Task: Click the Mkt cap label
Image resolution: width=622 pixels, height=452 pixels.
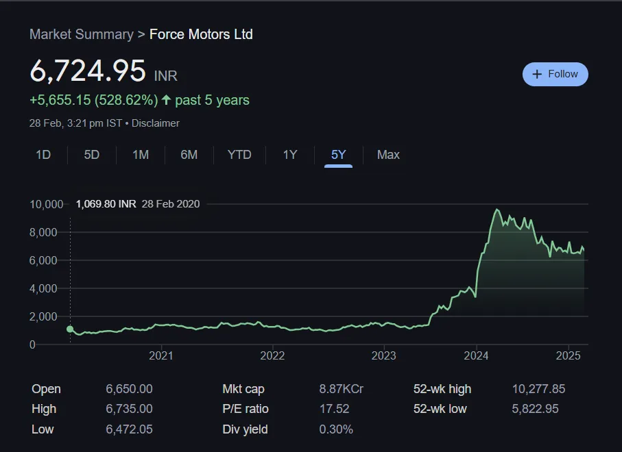Action: pyautogui.click(x=243, y=389)
